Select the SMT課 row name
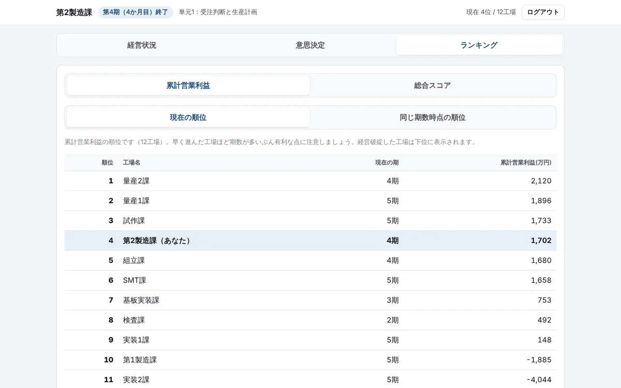The height and width of the screenshot is (388, 621). (135, 280)
